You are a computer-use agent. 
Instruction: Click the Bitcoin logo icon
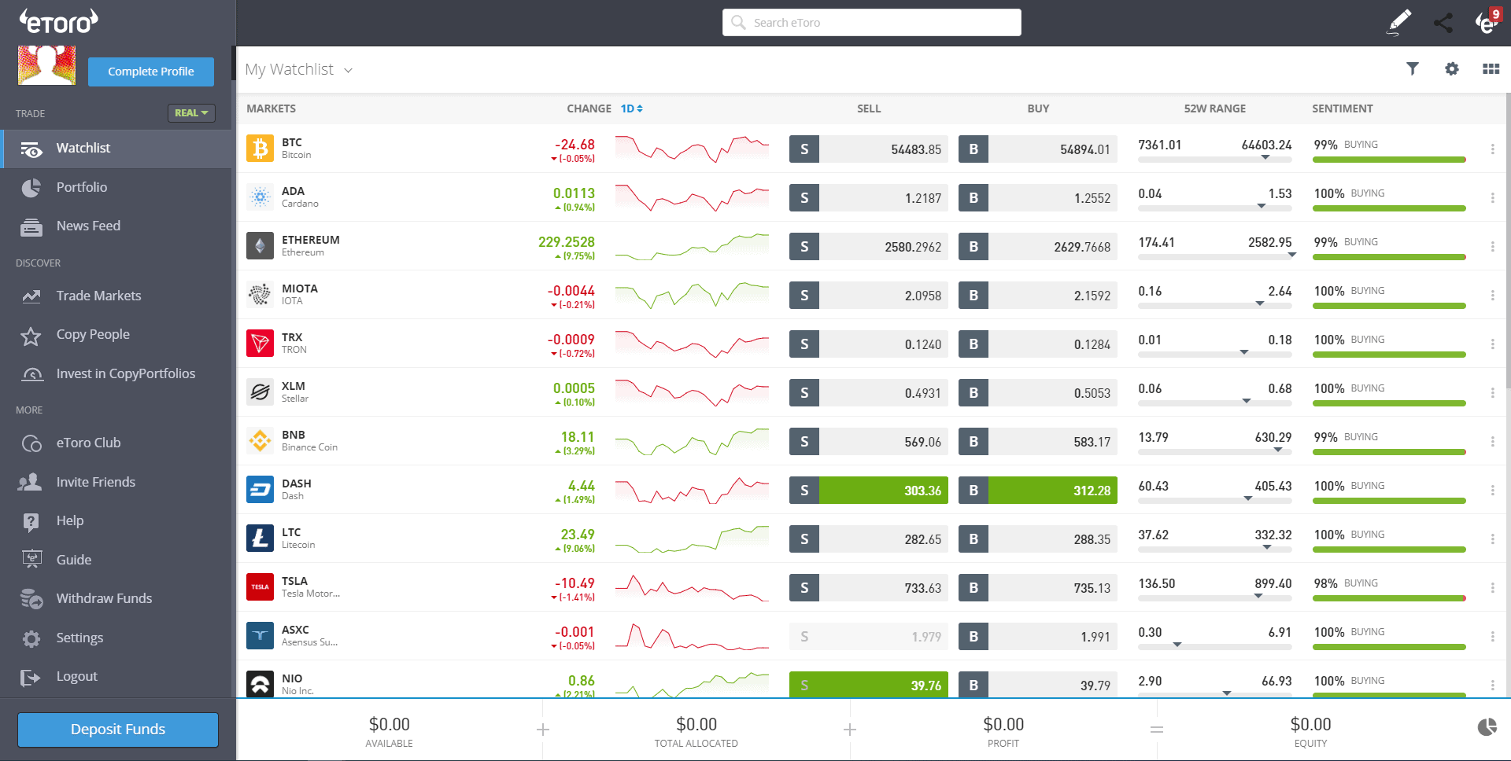click(260, 148)
